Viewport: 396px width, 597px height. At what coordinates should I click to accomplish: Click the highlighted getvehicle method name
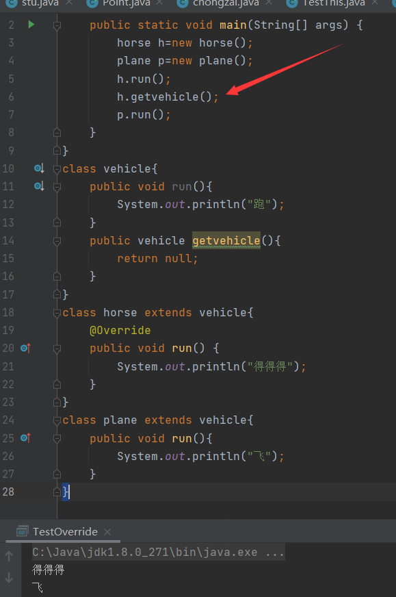point(226,240)
